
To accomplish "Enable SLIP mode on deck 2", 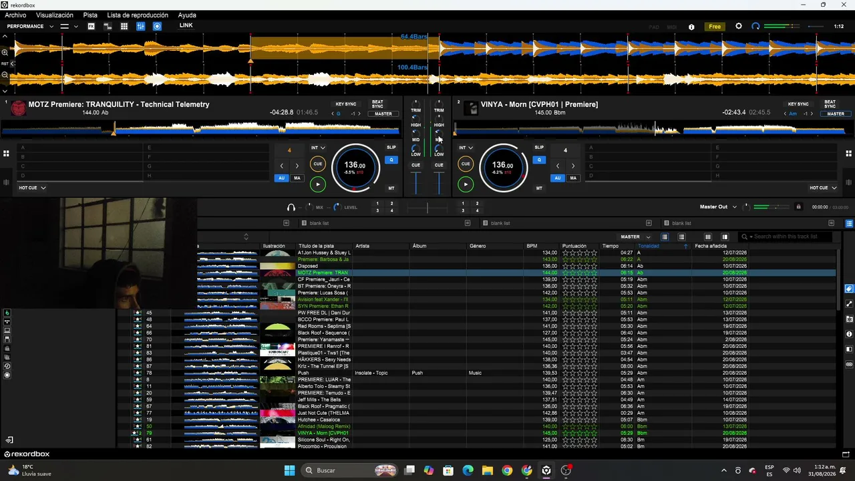I will [x=539, y=147].
